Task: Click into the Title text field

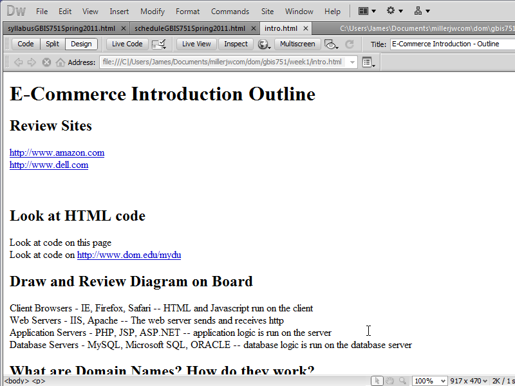Action: click(451, 44)
